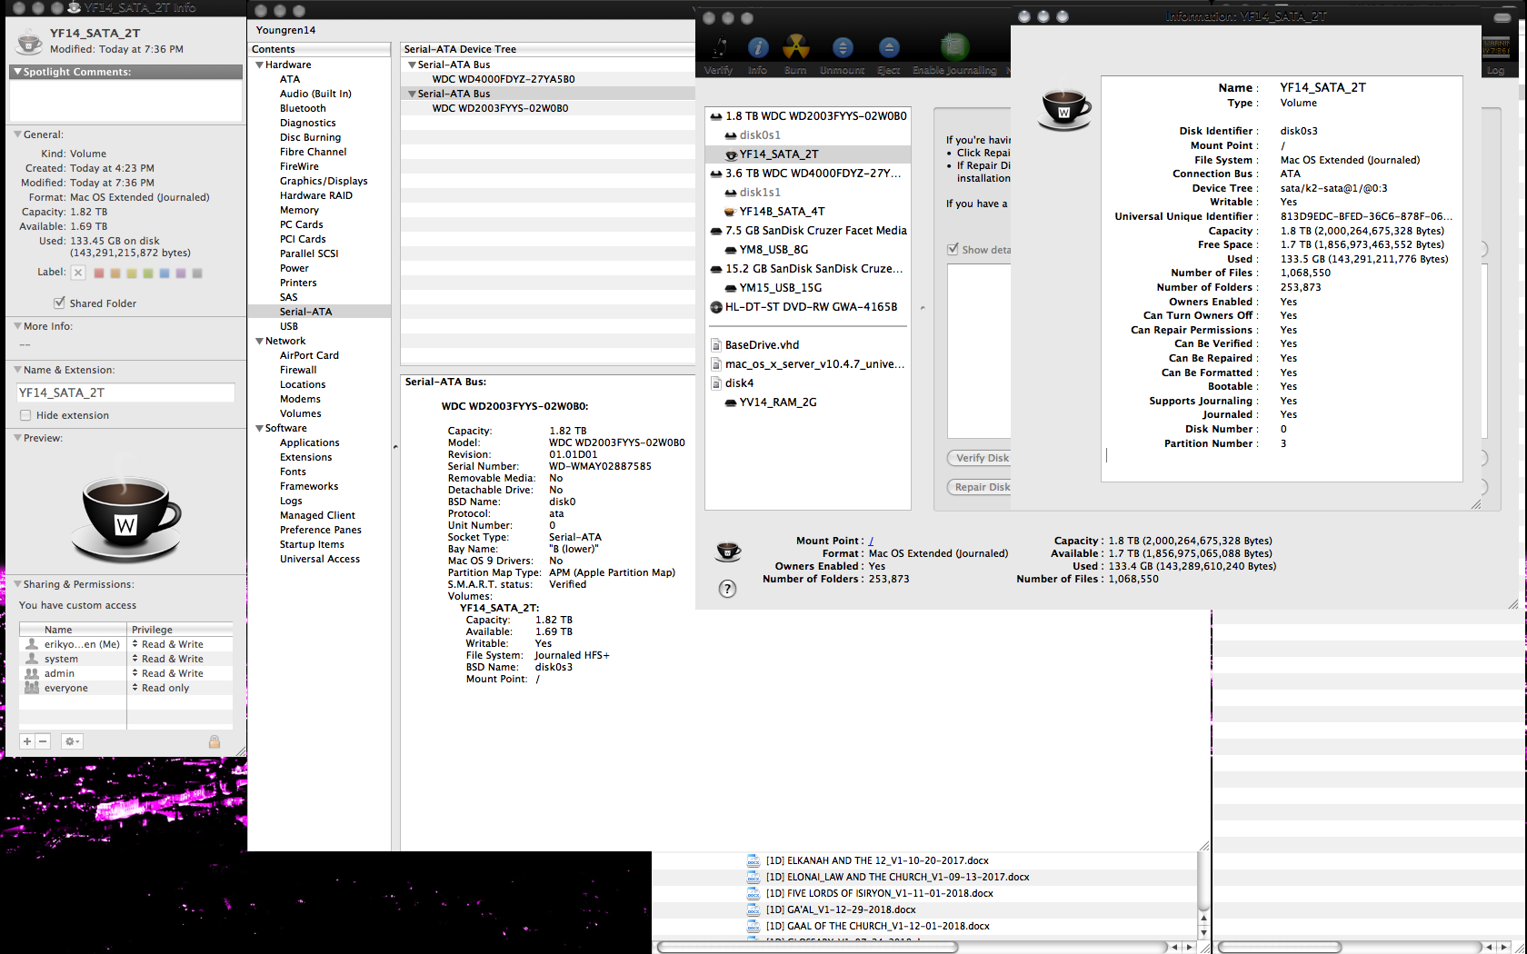
Task: Click the Eject toolbar icon
Action: click(889, 47)
